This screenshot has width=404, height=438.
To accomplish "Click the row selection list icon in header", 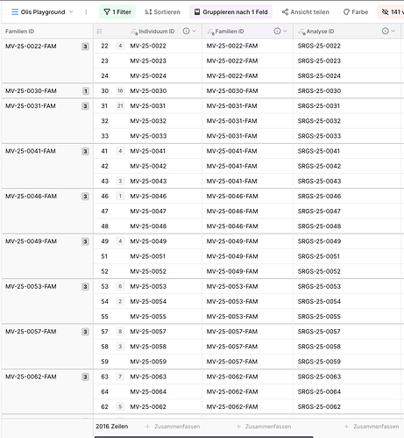I will coord(99,32).
